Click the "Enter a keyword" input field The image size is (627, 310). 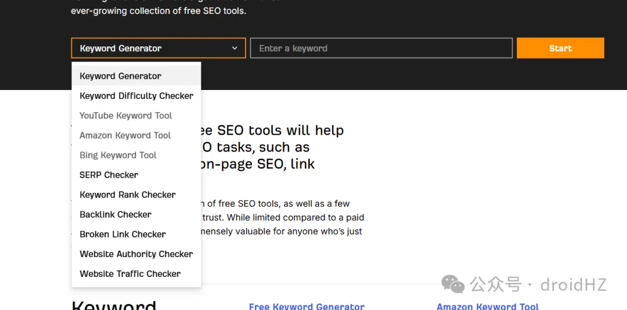(381, 48)
